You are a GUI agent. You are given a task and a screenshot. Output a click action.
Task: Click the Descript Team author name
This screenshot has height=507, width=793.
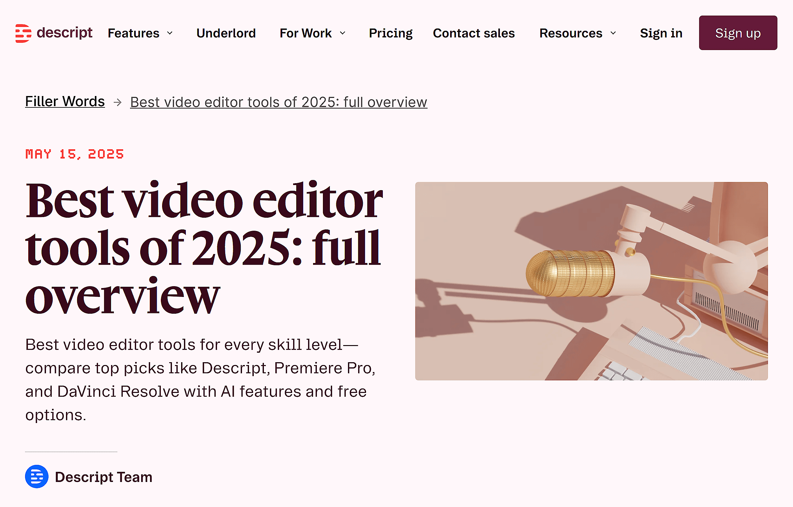tap(104, 476)
